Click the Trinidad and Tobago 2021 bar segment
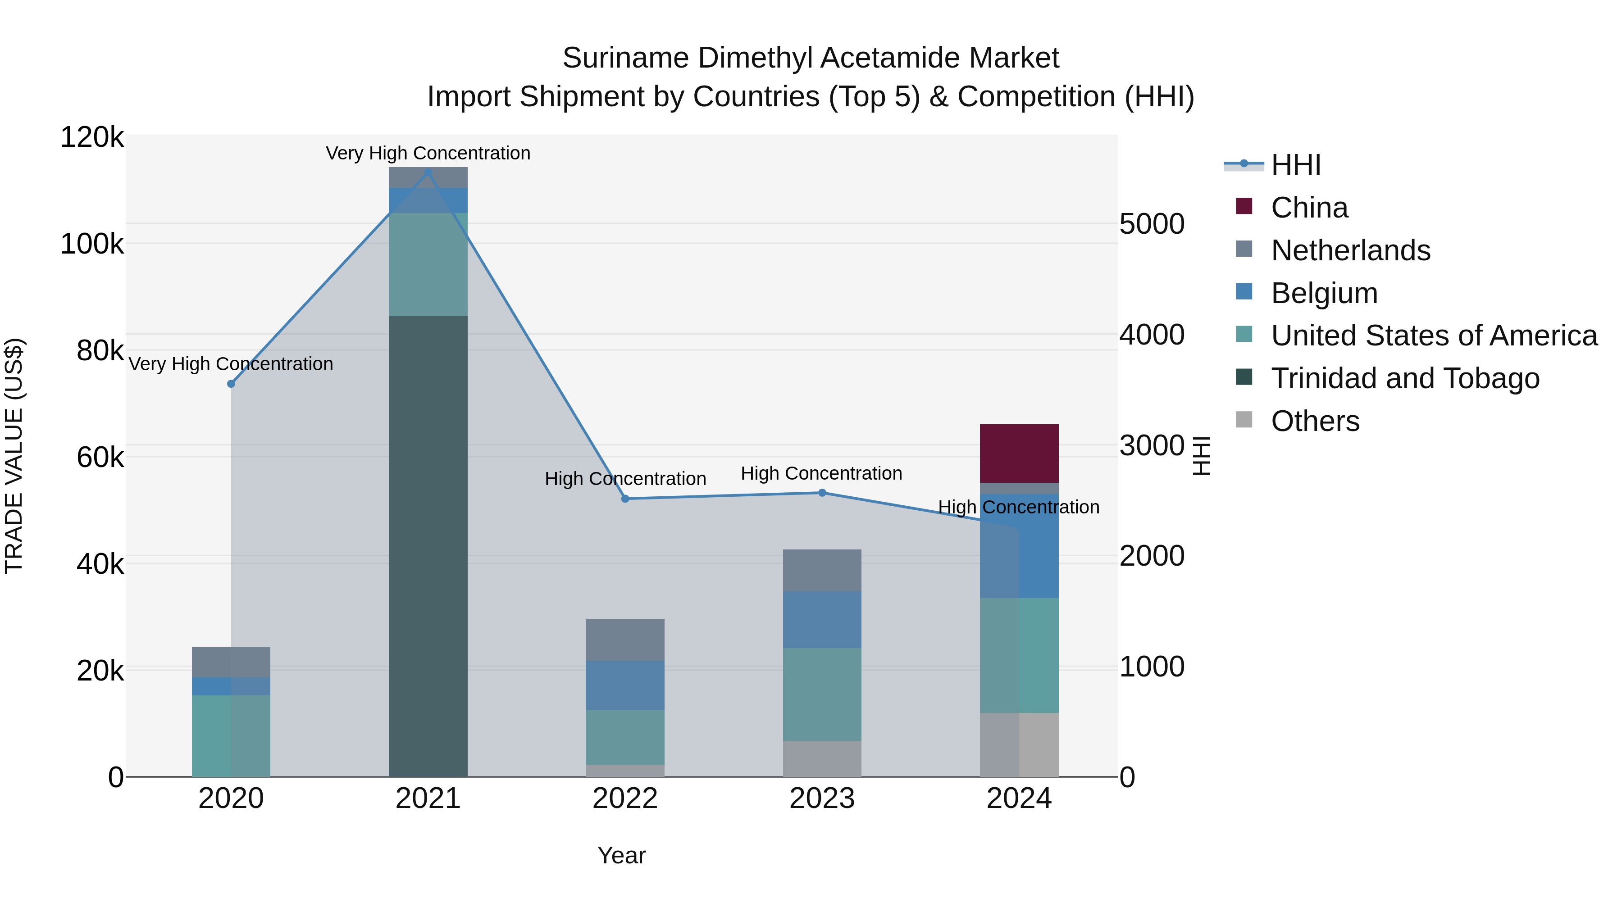Screen dimensions: 1622x912 [428, 546]
